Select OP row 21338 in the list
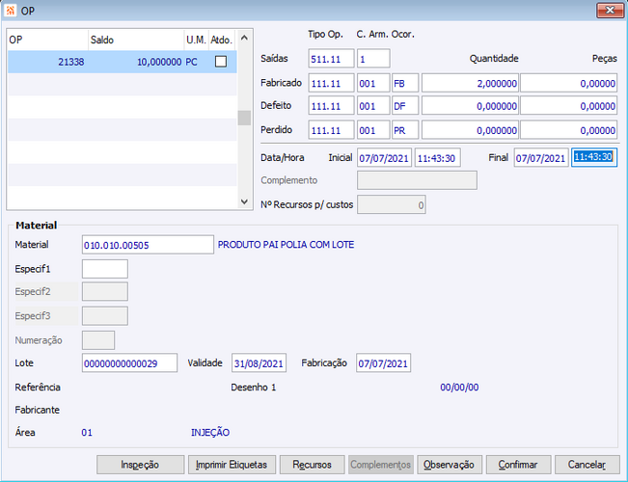The height and width of the screenshot is (482, 628). pyautogui.click(x=123, y=62)
